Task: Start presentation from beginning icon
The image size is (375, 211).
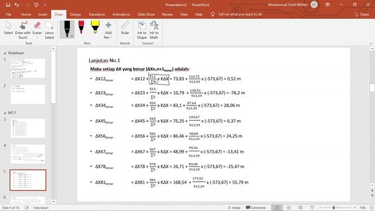Action: coord(36,5)
